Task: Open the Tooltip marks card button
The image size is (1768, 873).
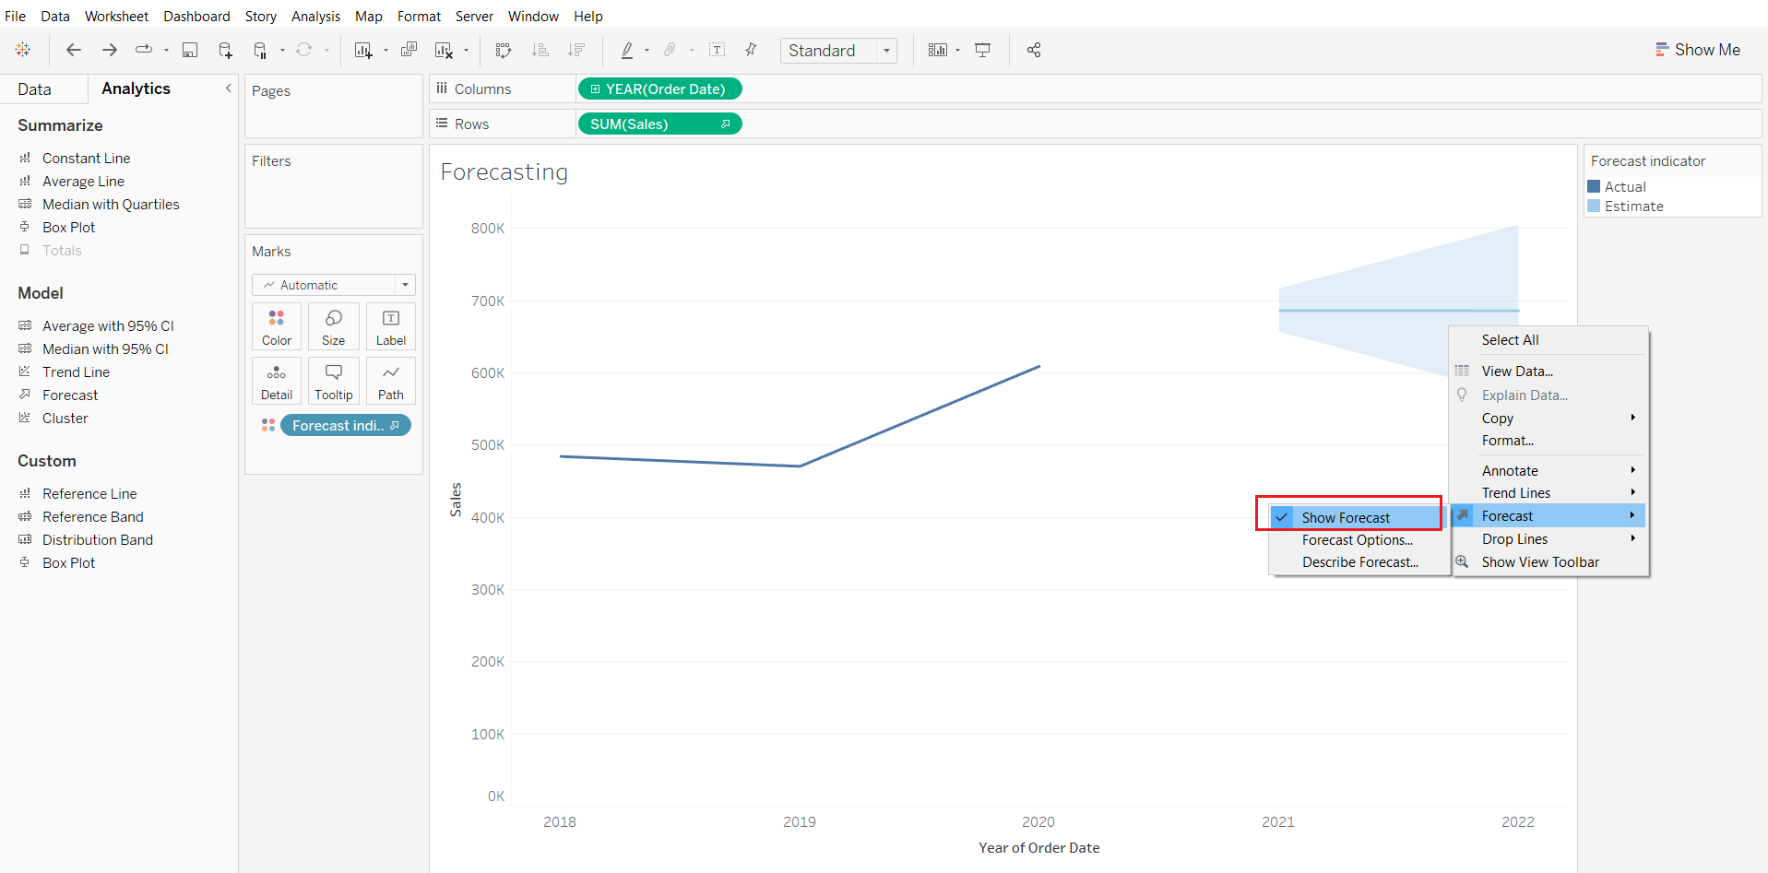Action: click(334, 381)
